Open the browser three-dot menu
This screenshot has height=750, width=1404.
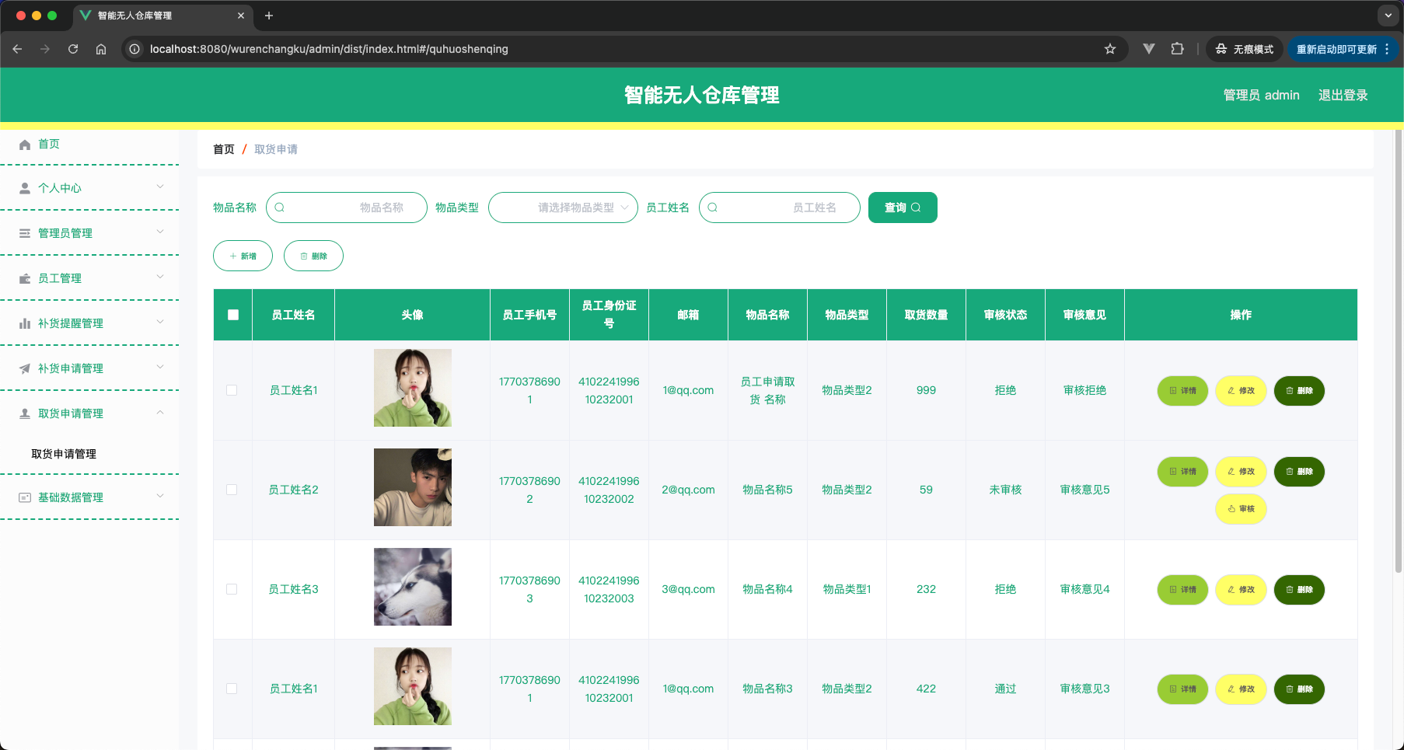click(x=1387, y=49)
